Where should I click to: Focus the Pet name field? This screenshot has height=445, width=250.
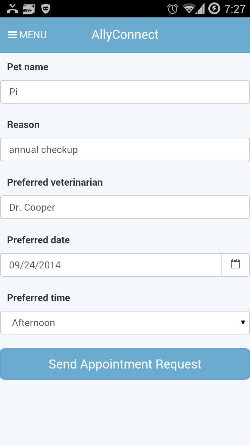pyautogui.click(x=125, y=92)
